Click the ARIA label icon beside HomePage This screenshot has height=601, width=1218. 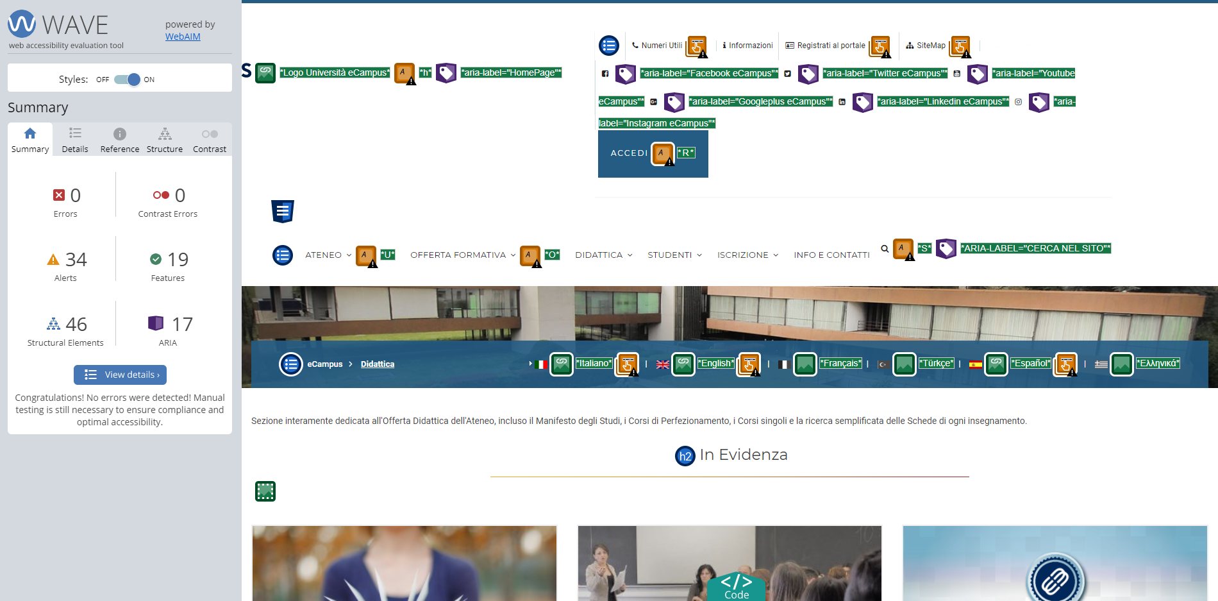[446, 73]
